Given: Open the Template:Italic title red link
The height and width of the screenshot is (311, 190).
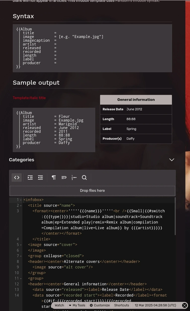Looking at the screenshot, I should 29,98.
